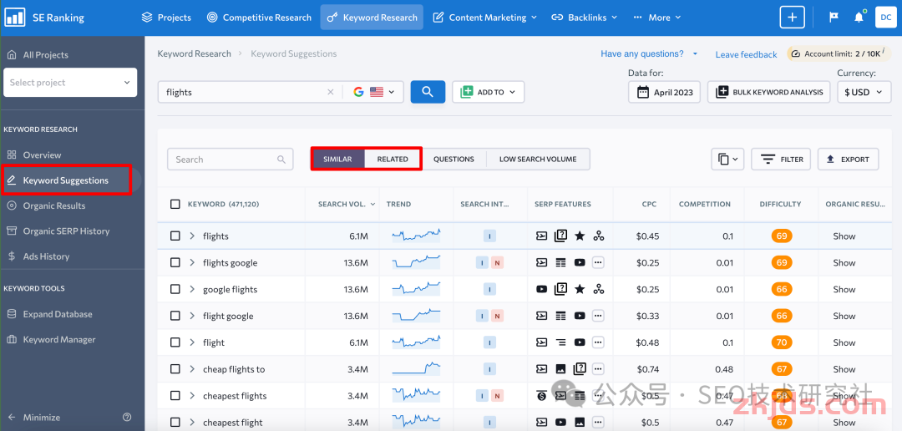Sort by Search Vol. column
Image resolution: width=902 pixels, height=431 pixels.
(x=347, y=204)
